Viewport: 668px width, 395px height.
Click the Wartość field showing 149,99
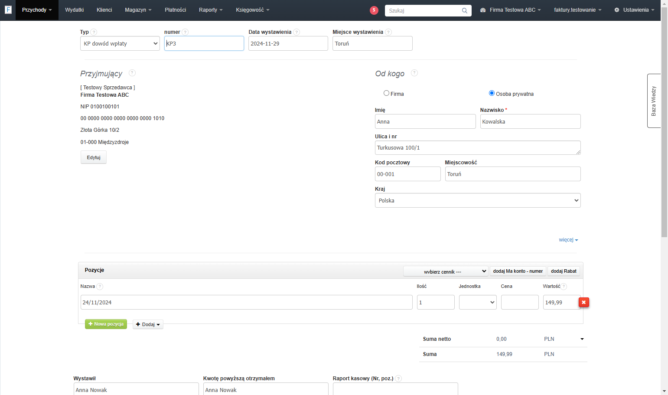tap(560, 302)
